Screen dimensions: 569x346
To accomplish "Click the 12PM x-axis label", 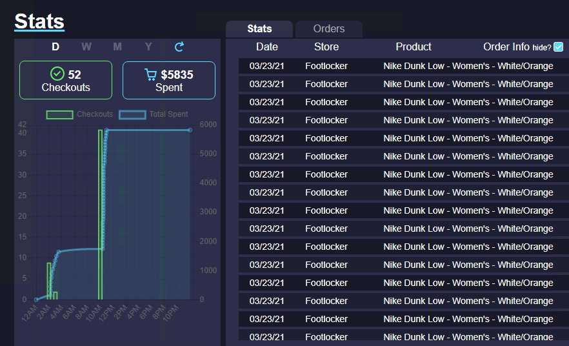I will coord(106,313).
